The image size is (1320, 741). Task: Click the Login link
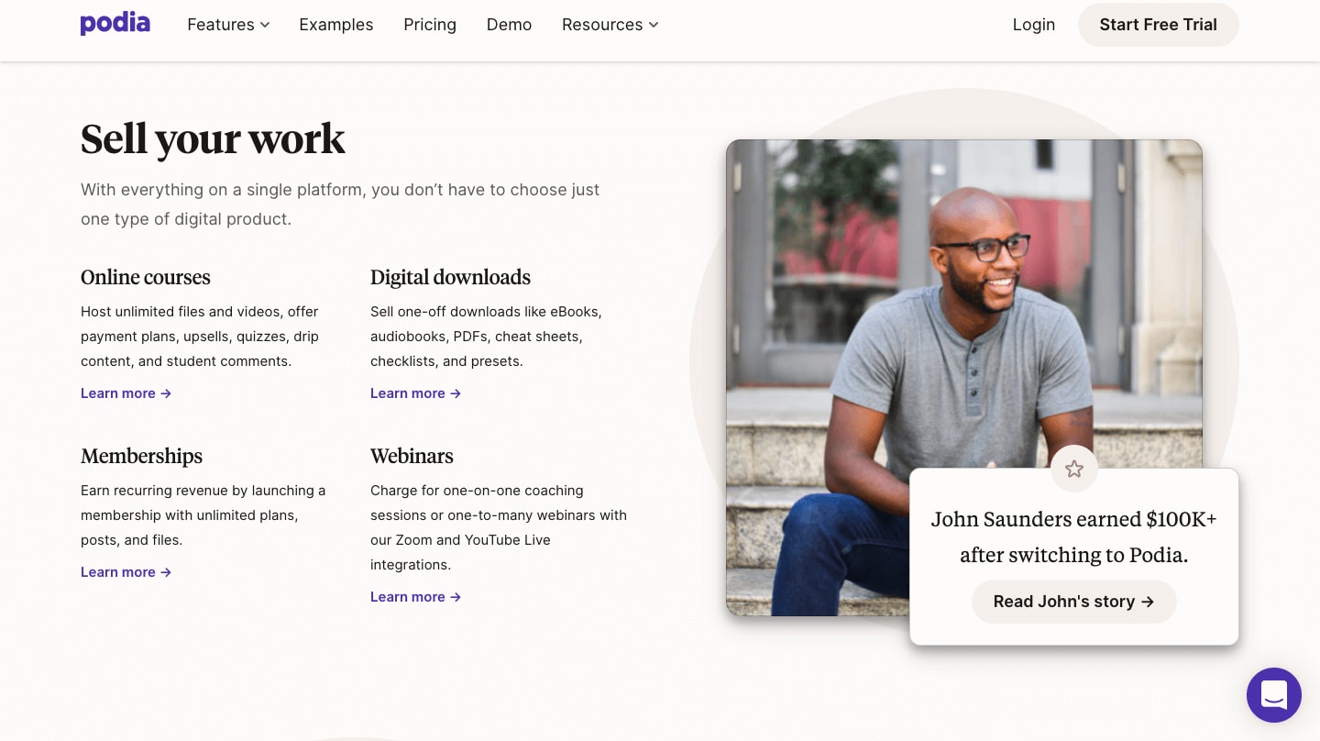point(1034,25)
